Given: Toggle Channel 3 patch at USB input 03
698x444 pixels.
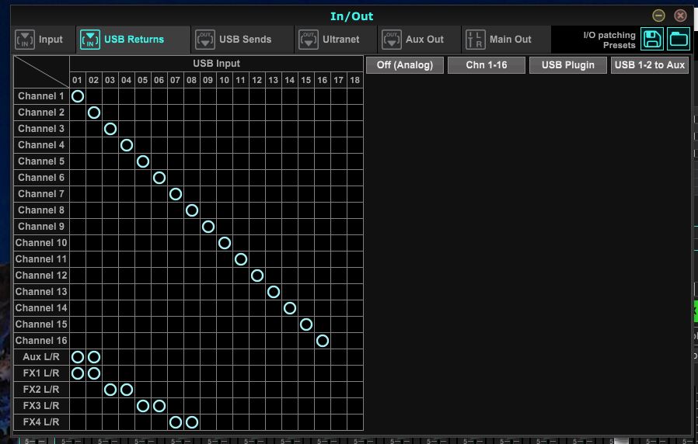Looking at the screenshot, I should 110,129.
